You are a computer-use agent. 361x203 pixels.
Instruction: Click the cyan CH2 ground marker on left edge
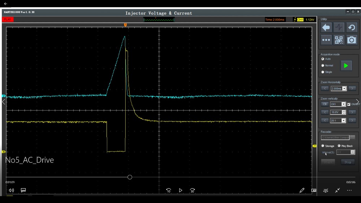pos(4,96)
